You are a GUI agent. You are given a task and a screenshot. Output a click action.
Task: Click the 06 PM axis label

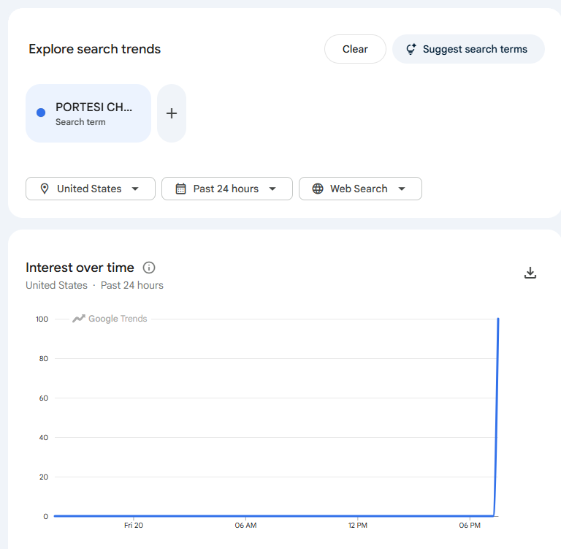click(x=470, y=526)
